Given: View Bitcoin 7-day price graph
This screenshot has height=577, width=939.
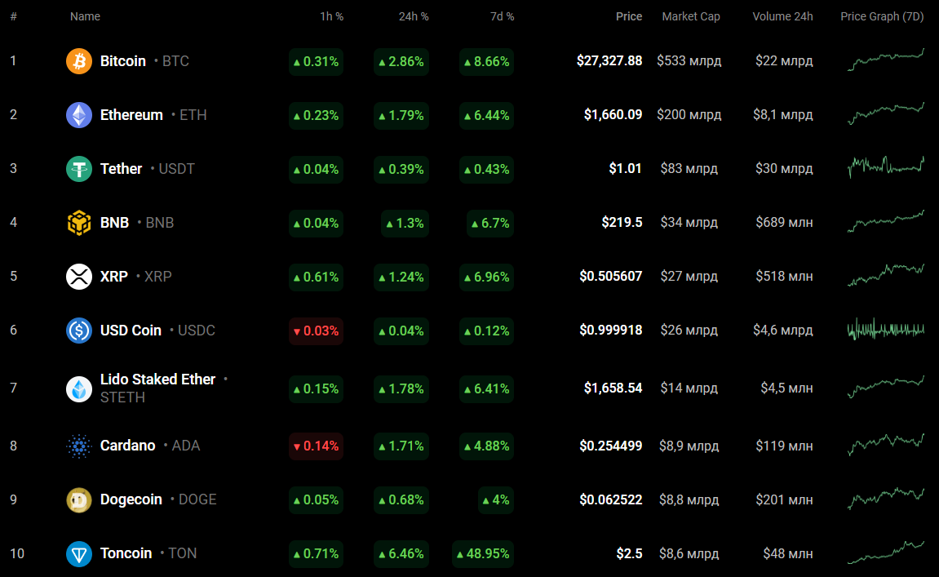Looking at the screenshot, I should tap(885, 60).
